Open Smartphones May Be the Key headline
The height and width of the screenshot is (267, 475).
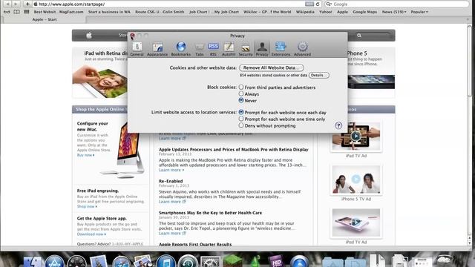click(210, 213)
